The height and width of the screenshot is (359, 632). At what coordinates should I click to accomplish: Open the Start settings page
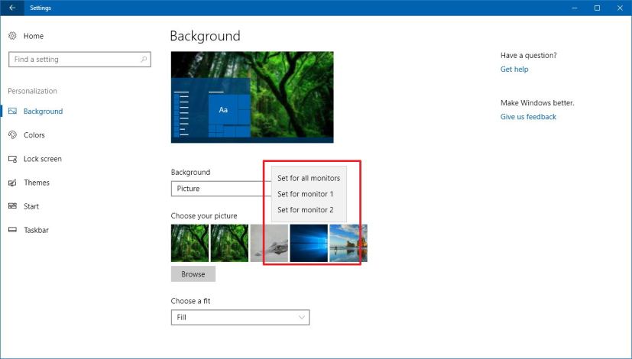click(31, 206)
